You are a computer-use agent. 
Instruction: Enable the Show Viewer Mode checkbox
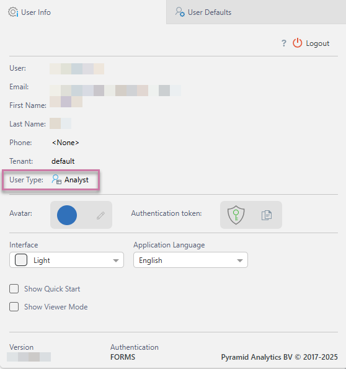tap(14, 306)
